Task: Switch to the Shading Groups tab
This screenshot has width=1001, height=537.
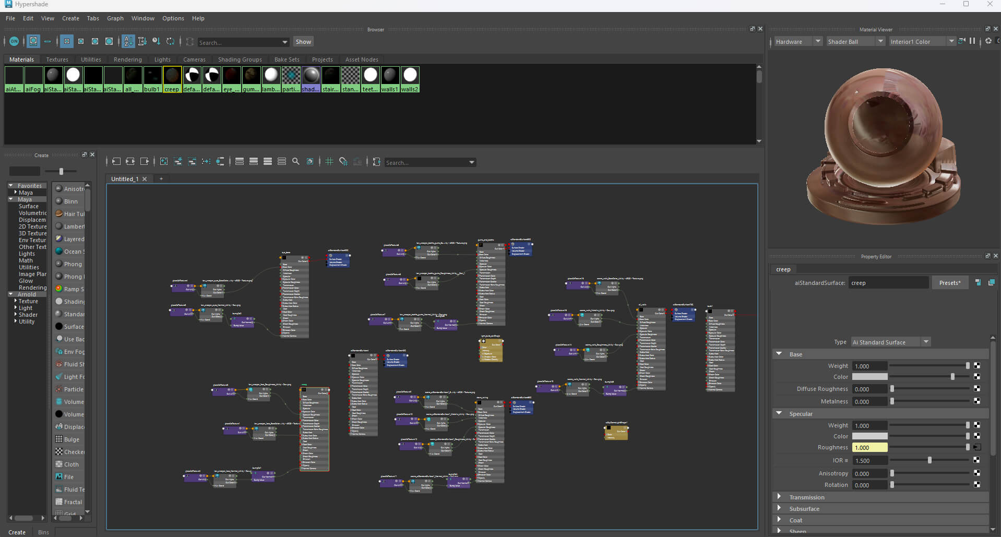Action: pos(240,59)
